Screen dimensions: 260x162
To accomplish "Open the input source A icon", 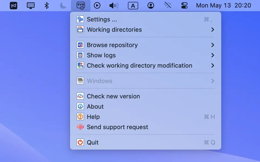I will point(133,6).
